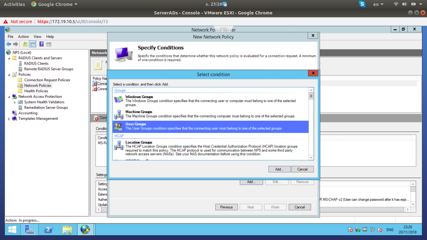Select the User Groups condition
The height and width of the screenshot is (240, 427).
(211, 126)
